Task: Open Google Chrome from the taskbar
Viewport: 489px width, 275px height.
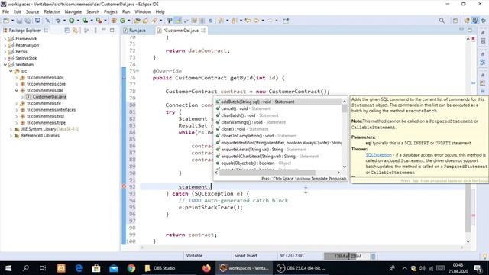Action: [x=131, y=268]
